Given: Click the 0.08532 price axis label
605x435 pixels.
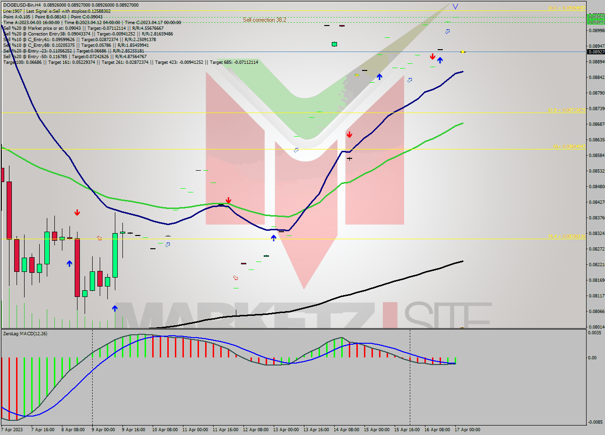Looking at the screenshot, I should click(596, 171).
